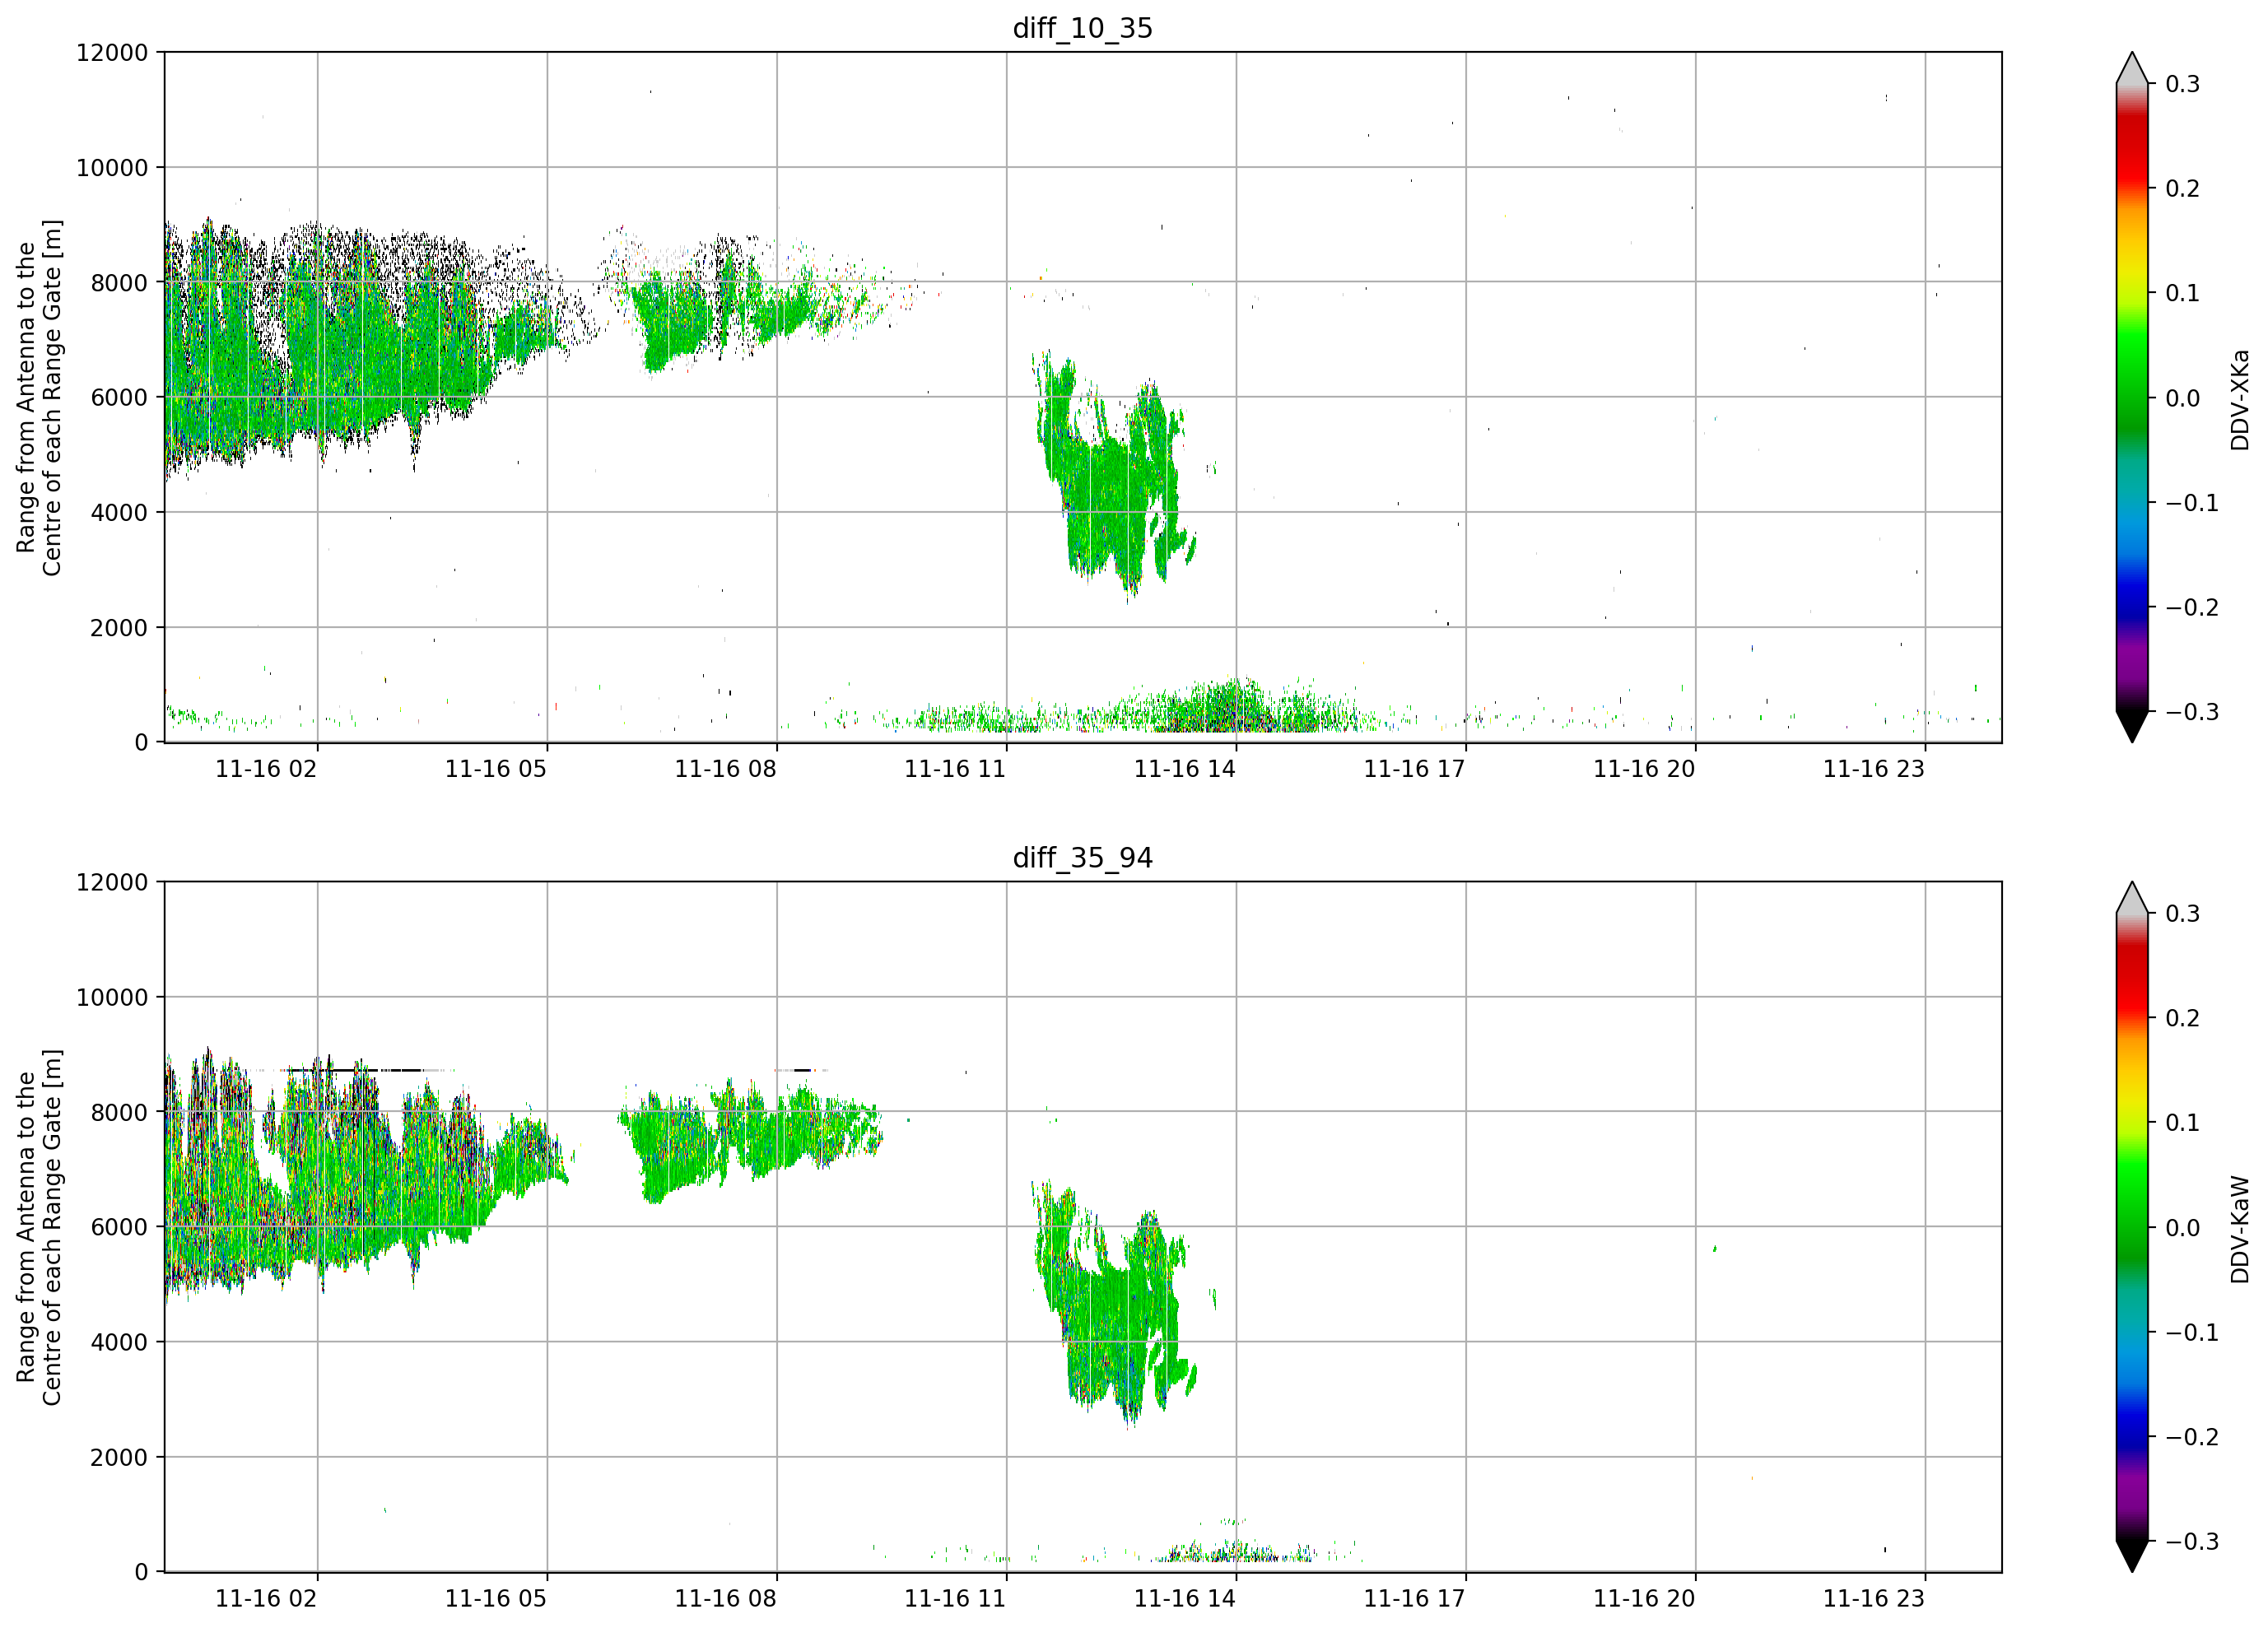Click the 0.1 tick on DDV-KaW colorbar
The width and height of the screenshot is (2268, 1628).
click(2182, 1123)
